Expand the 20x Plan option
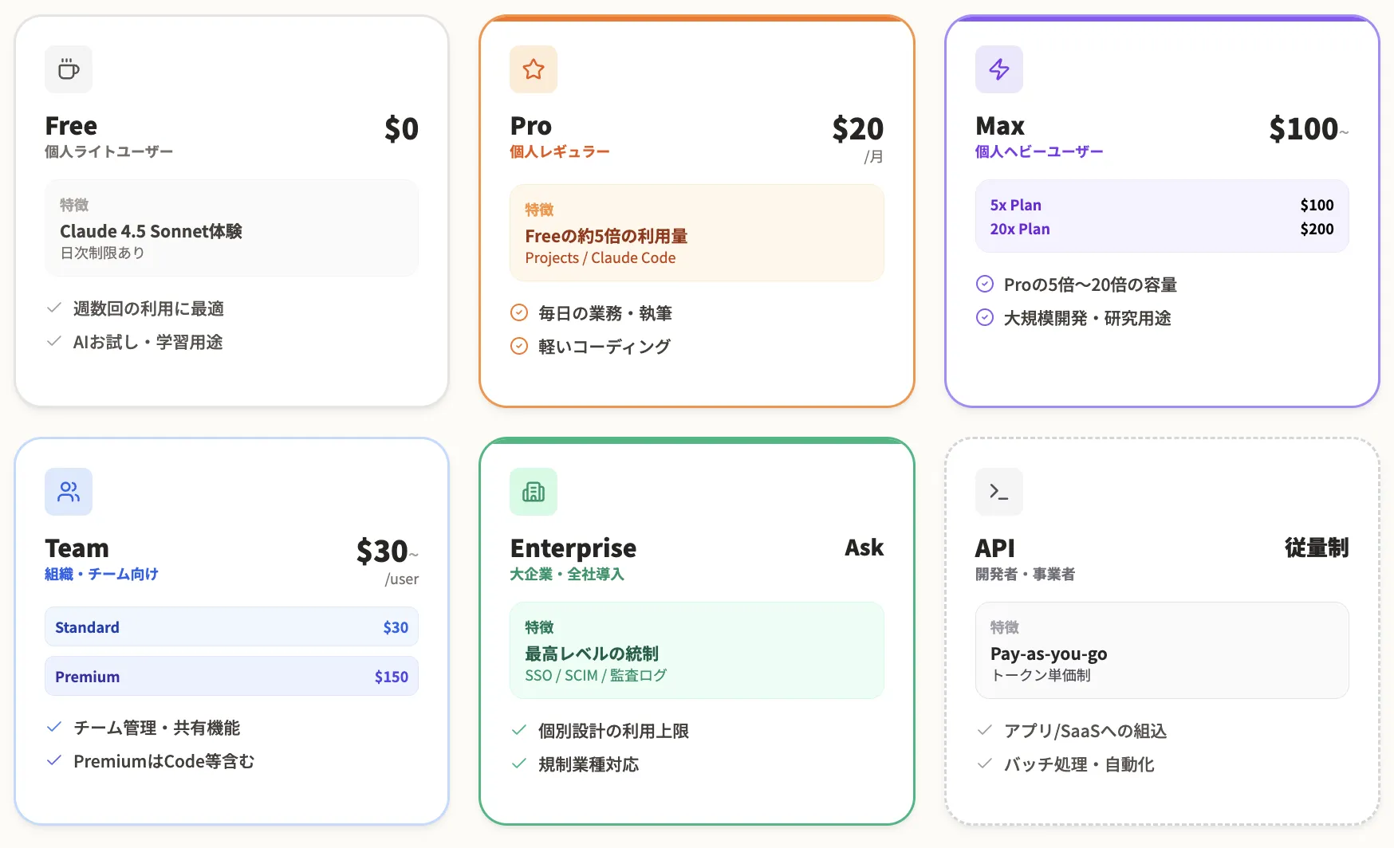This screenshot has width=1394, height=848. coord(1161,229)
